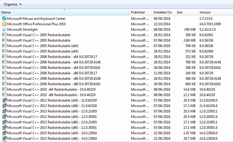
Task: Click icon of Visual C++ 2005 Redistributable 8.0.61001
Action: (x=4, y=35)
